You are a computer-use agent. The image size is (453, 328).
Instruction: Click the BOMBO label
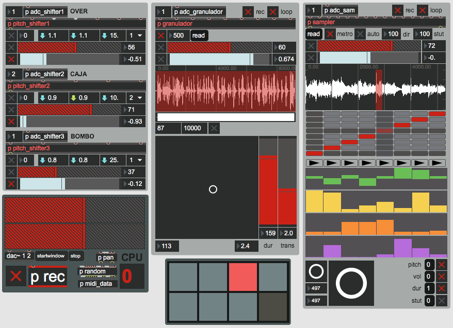tap(83, 136)
